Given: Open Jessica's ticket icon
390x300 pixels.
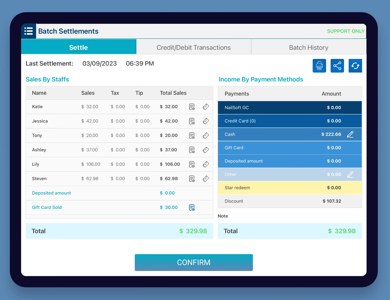Looking at the screenshot, I should pos(206,121).
